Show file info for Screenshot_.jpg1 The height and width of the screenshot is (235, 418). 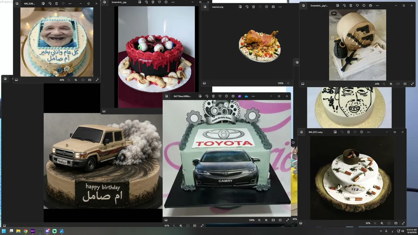click(364, 6)
